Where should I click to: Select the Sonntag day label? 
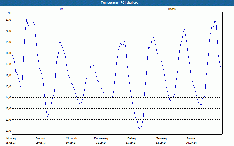click(x=191, y=138)
